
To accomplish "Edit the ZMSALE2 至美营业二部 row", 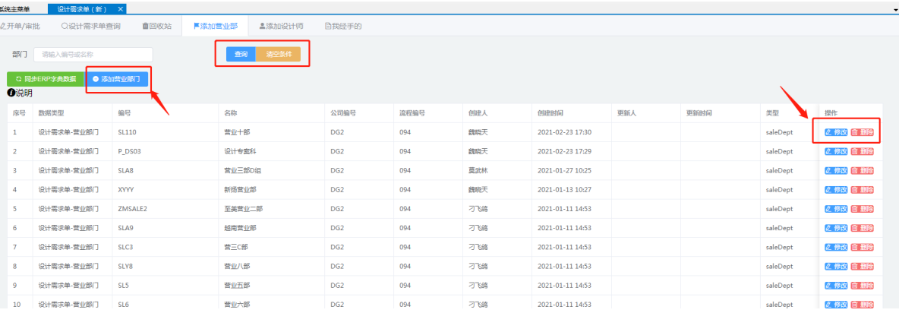I will coord(836,209).
